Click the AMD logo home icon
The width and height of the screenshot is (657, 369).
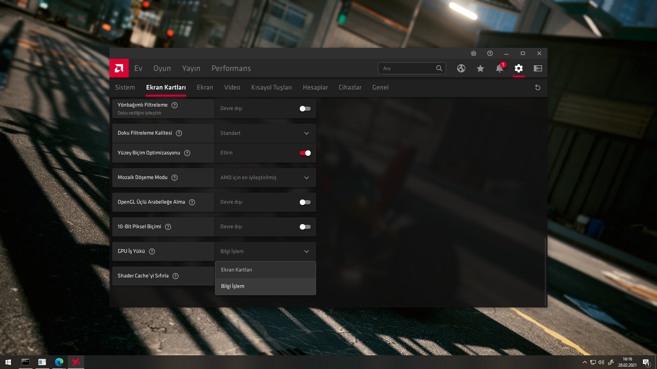[x=119, y=68]
